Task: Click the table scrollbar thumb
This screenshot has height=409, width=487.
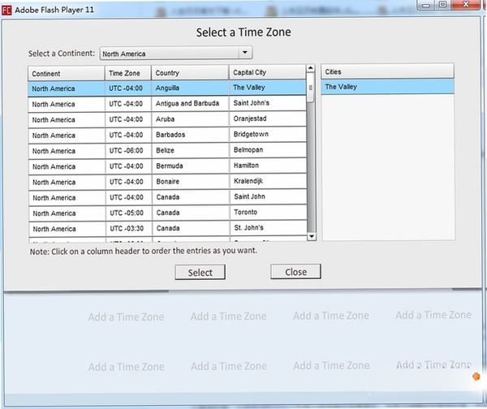Action: (x=311, y=88)
